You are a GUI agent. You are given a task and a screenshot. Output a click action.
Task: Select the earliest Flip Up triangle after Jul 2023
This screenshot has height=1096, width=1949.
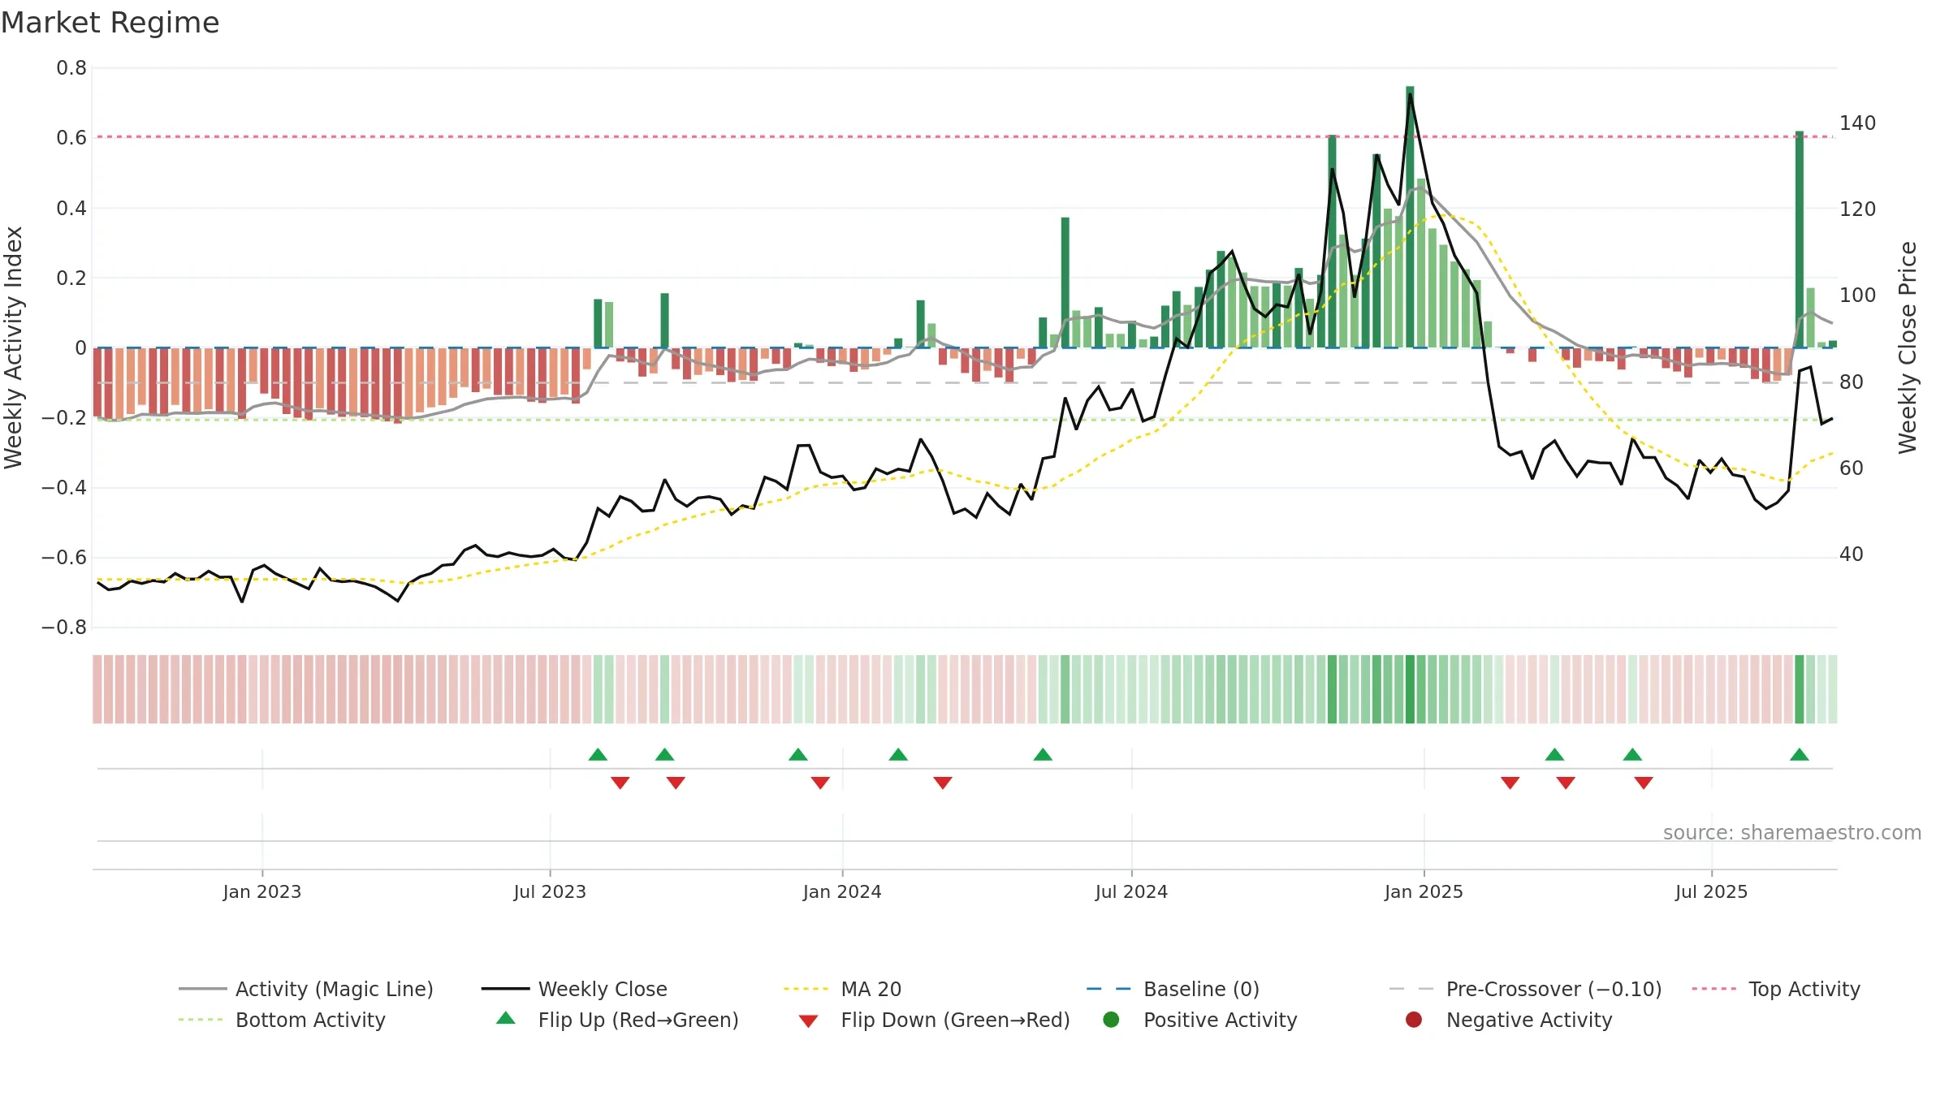[x=598, y=754]
